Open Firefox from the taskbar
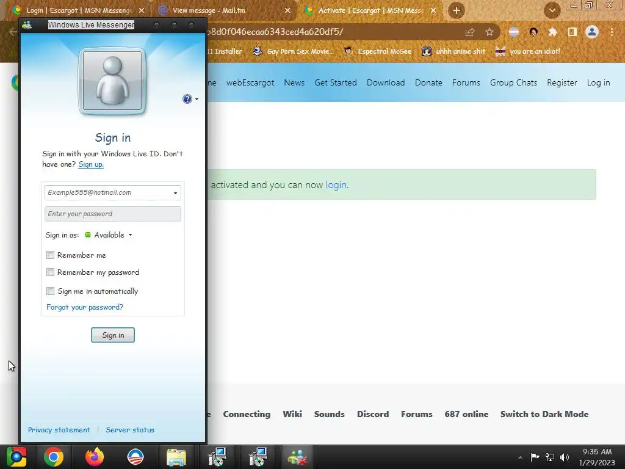Viewport: 625px width, 469px height. tap(95, 457)
